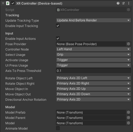The height and width of the screenshot is (132, 133).
Task: Open the component three-dot options menu
Action: point(129,3)
